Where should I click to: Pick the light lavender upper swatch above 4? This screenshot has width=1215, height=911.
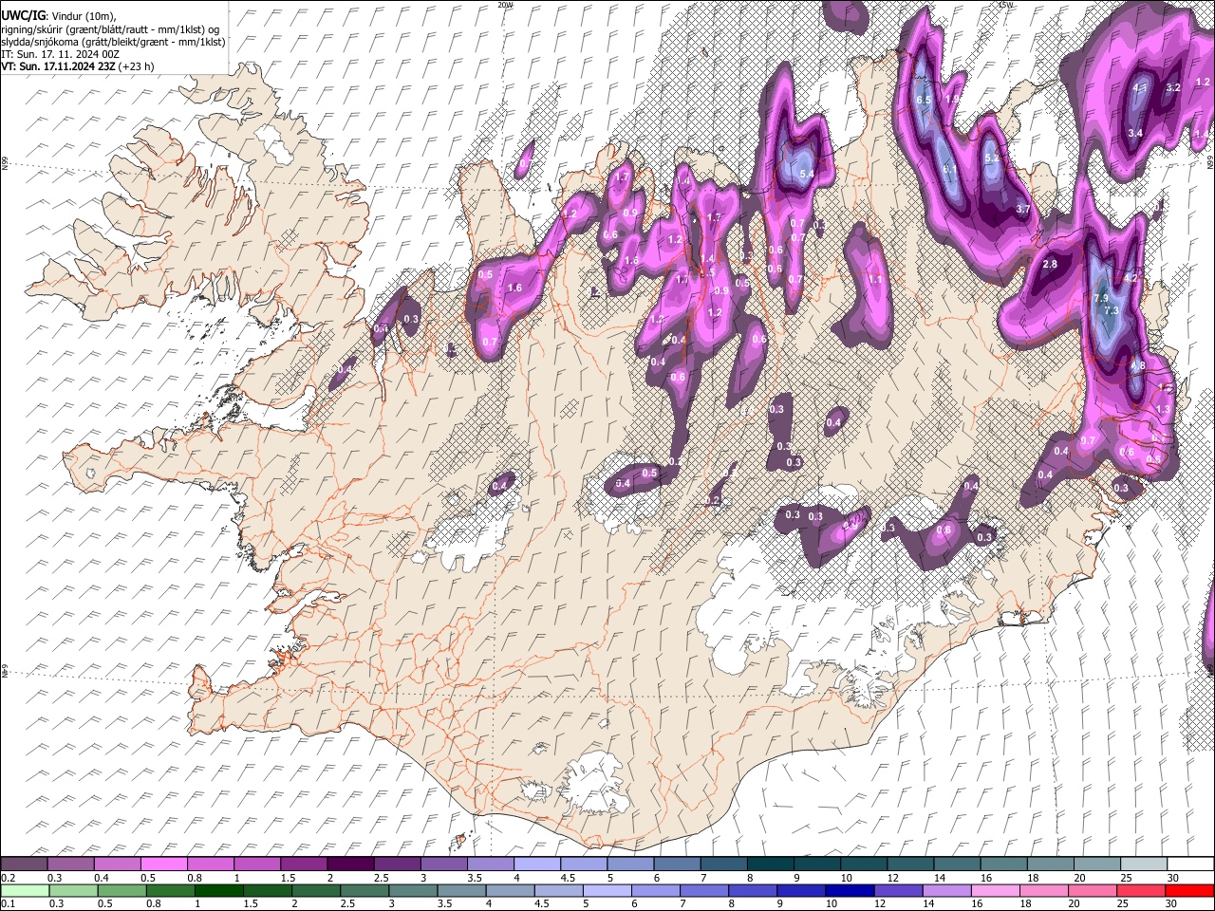click(x=535, y=864)
